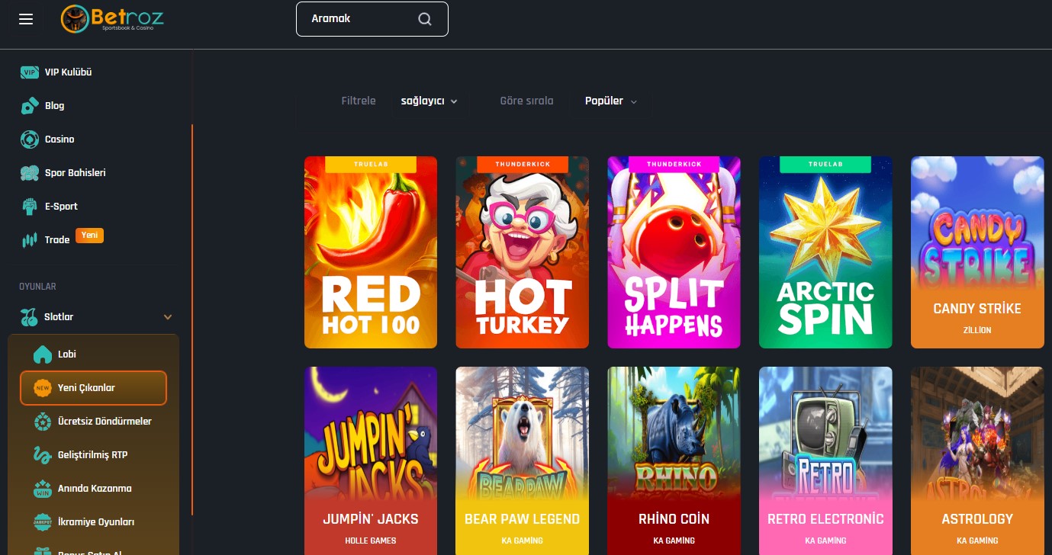Screen dimensions: 1052x555
Task: Open Candy Strike game
Action: point(977,252)
